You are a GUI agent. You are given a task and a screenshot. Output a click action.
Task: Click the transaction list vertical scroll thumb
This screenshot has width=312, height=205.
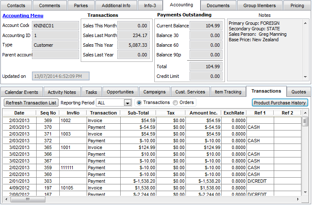(x=305, y=122)
